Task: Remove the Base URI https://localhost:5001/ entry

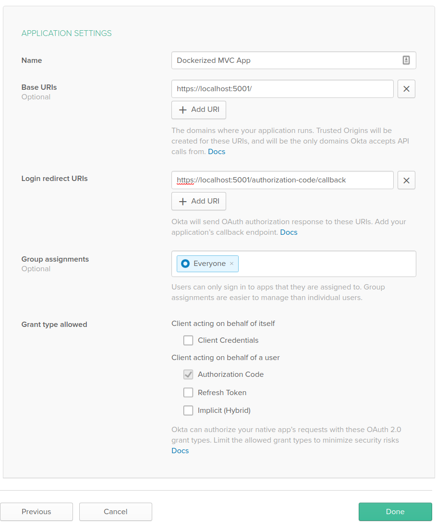Action: pos(406,89)
